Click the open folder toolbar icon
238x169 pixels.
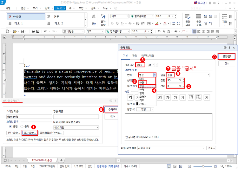[15, 31]
